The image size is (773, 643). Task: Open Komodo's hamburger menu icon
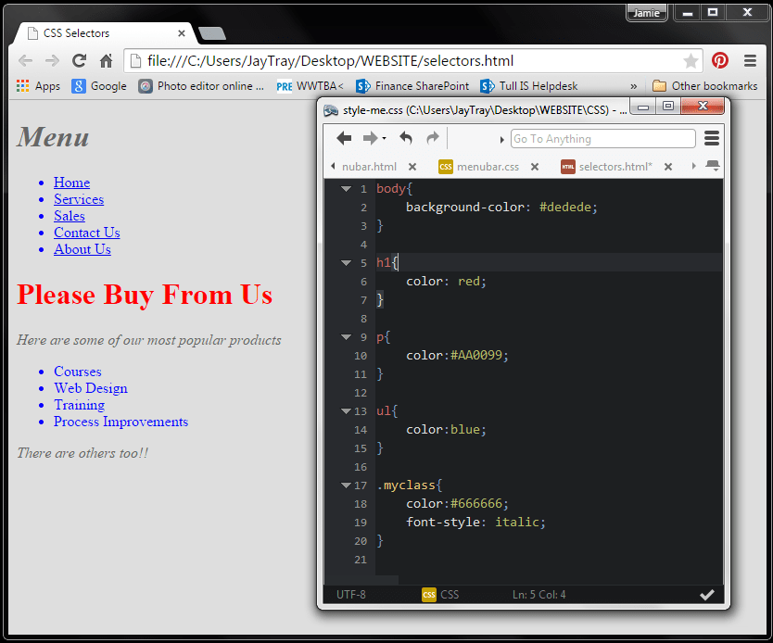click(710, 137)
